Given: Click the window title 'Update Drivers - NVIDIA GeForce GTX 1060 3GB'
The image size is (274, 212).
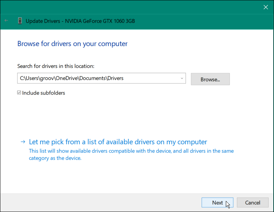Looking at the screenshot, I should (80, 21).
